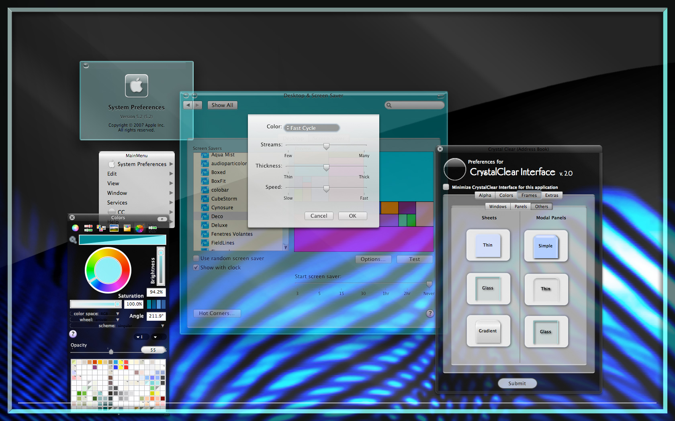Click the Streams slider track

(326, 145)
